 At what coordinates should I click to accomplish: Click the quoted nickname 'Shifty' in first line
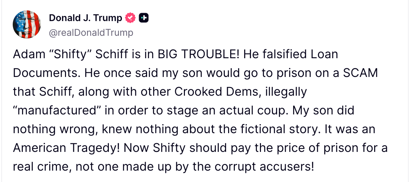[x=66, y=55]
